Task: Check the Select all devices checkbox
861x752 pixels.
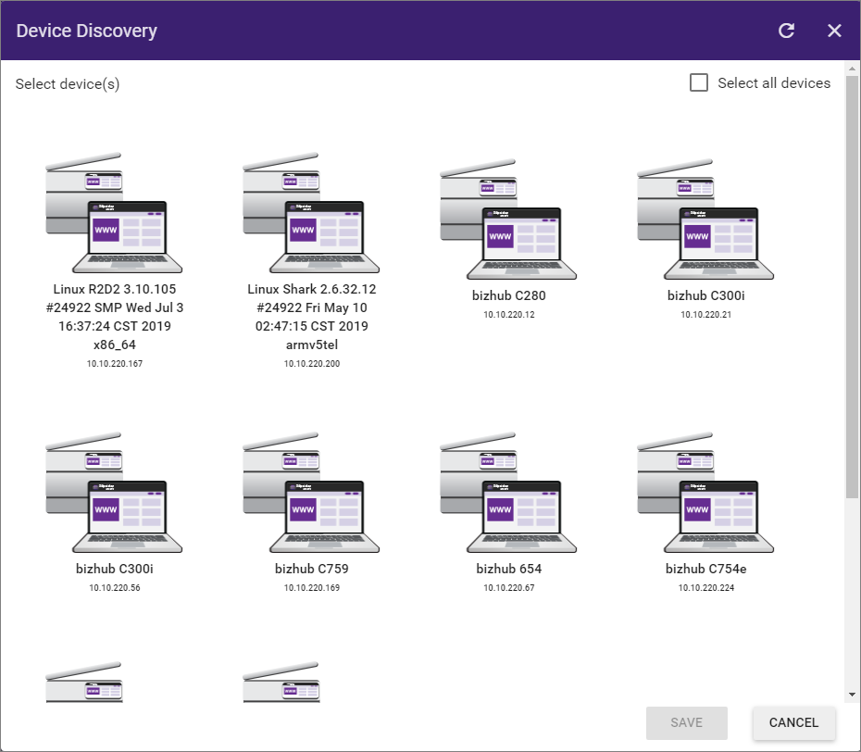Action: tap(698, 83)
